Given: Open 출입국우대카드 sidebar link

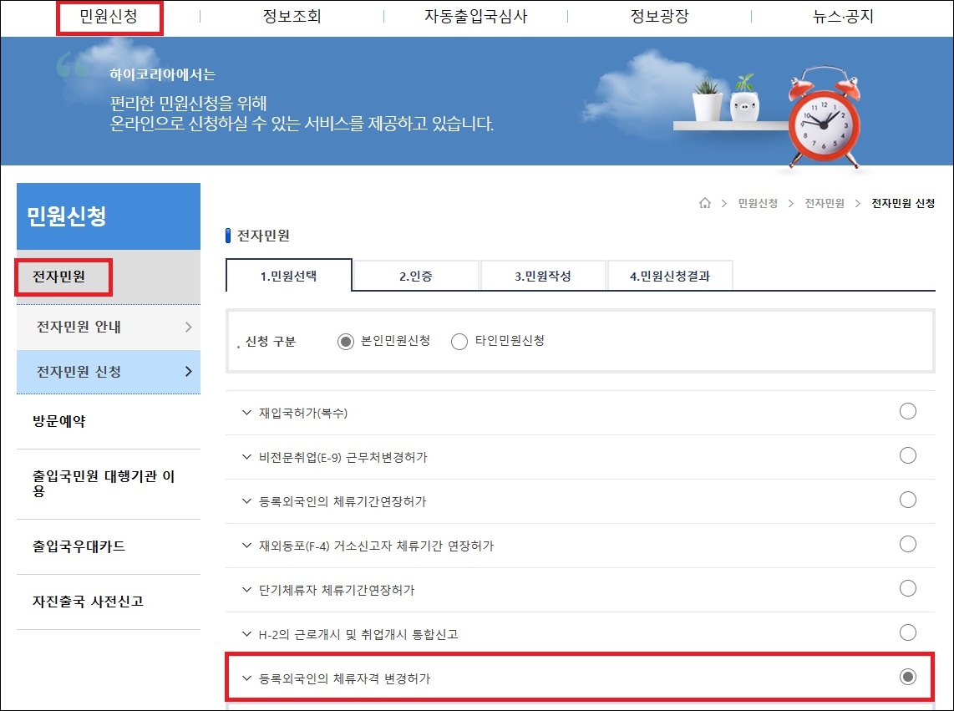Looking at the screenshot, I should 79,546.
